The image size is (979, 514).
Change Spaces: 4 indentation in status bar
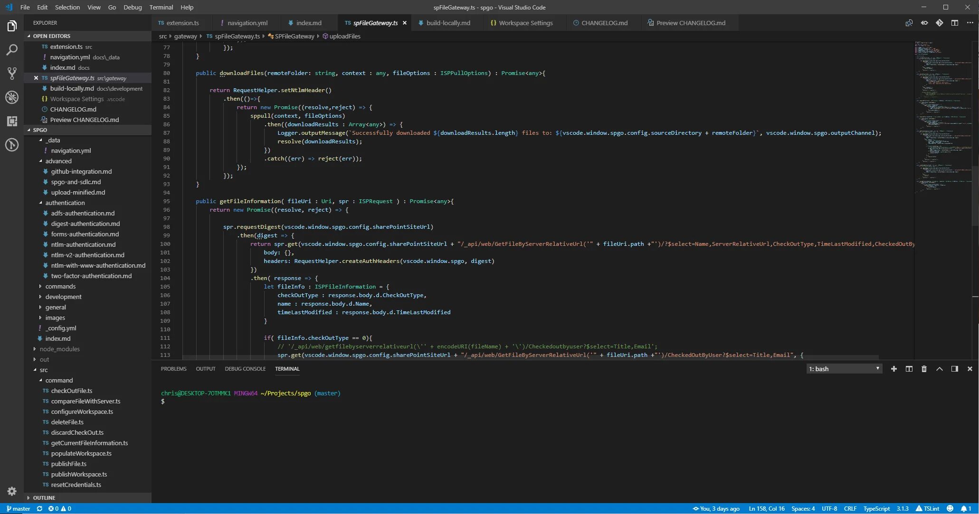coord(803,509)
